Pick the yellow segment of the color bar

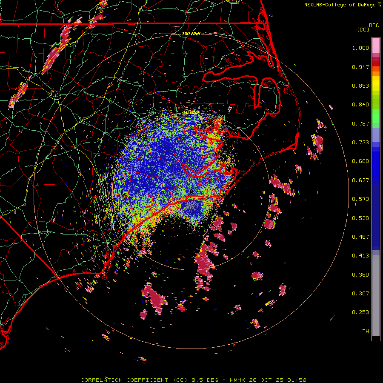click(x=376, y=83)
